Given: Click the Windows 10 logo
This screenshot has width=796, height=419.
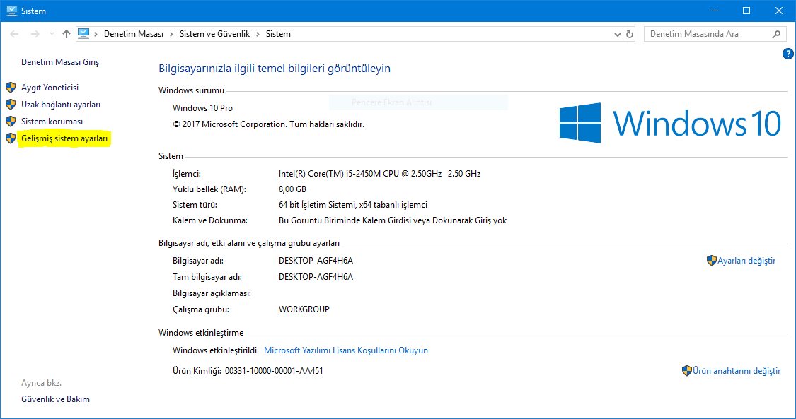Looking at the screenshot, I should tap(670, 123).
